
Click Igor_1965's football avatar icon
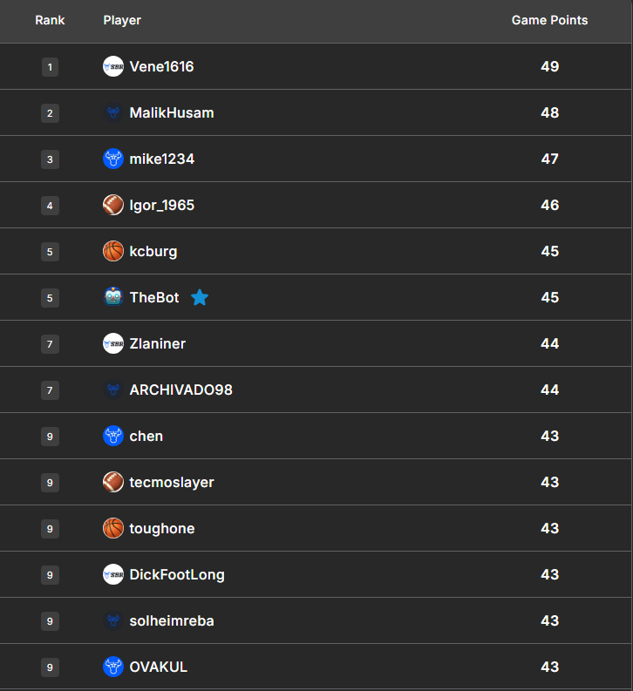113,205
